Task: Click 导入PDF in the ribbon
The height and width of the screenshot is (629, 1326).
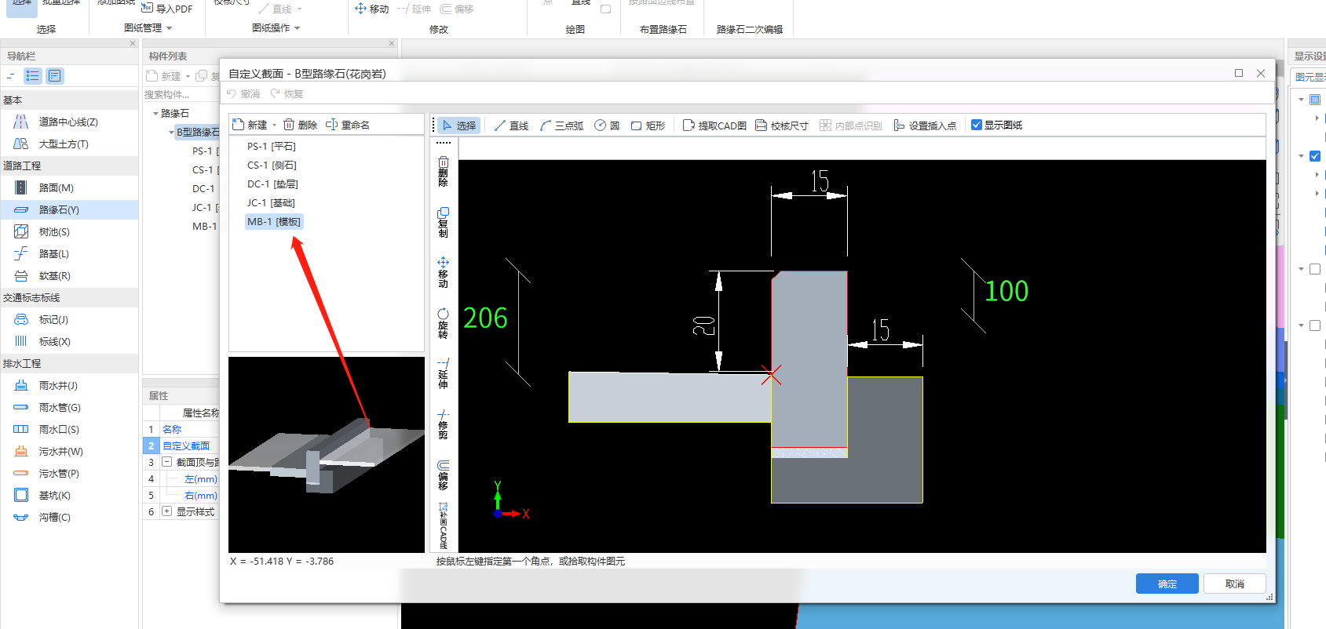Action: pos(166,9)
